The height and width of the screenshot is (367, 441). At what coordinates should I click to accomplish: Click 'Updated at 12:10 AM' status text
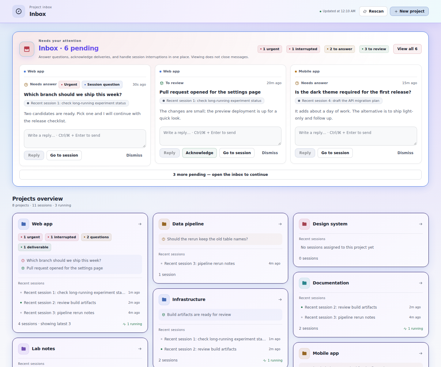pyautogui.click(x=337, y=11)
